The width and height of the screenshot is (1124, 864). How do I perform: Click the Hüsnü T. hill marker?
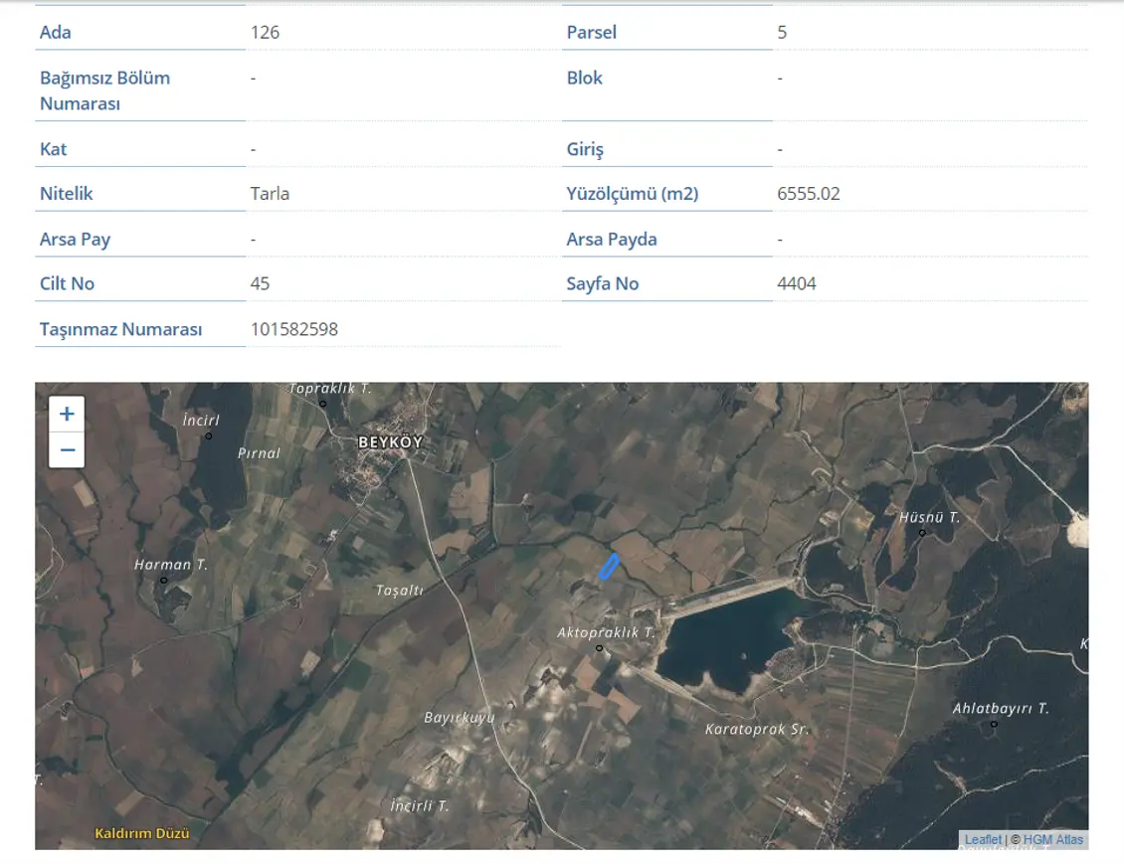click(x=922, y=533)
